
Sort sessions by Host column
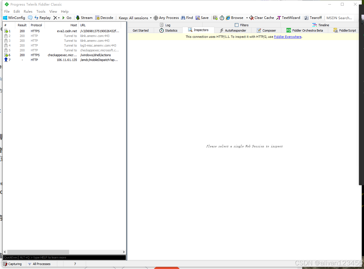click(x=62, y=25)
